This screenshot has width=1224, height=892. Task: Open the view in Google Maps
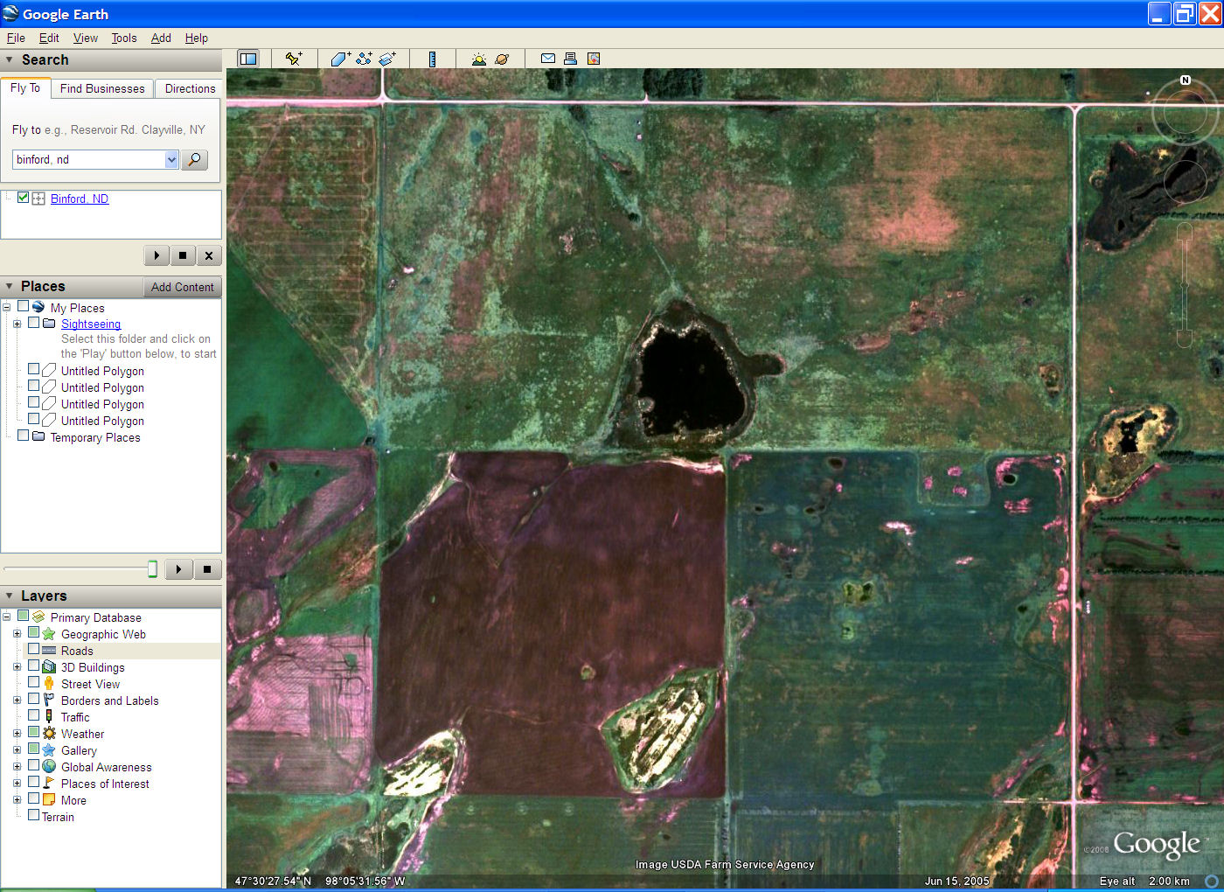(x=594, y=59)
